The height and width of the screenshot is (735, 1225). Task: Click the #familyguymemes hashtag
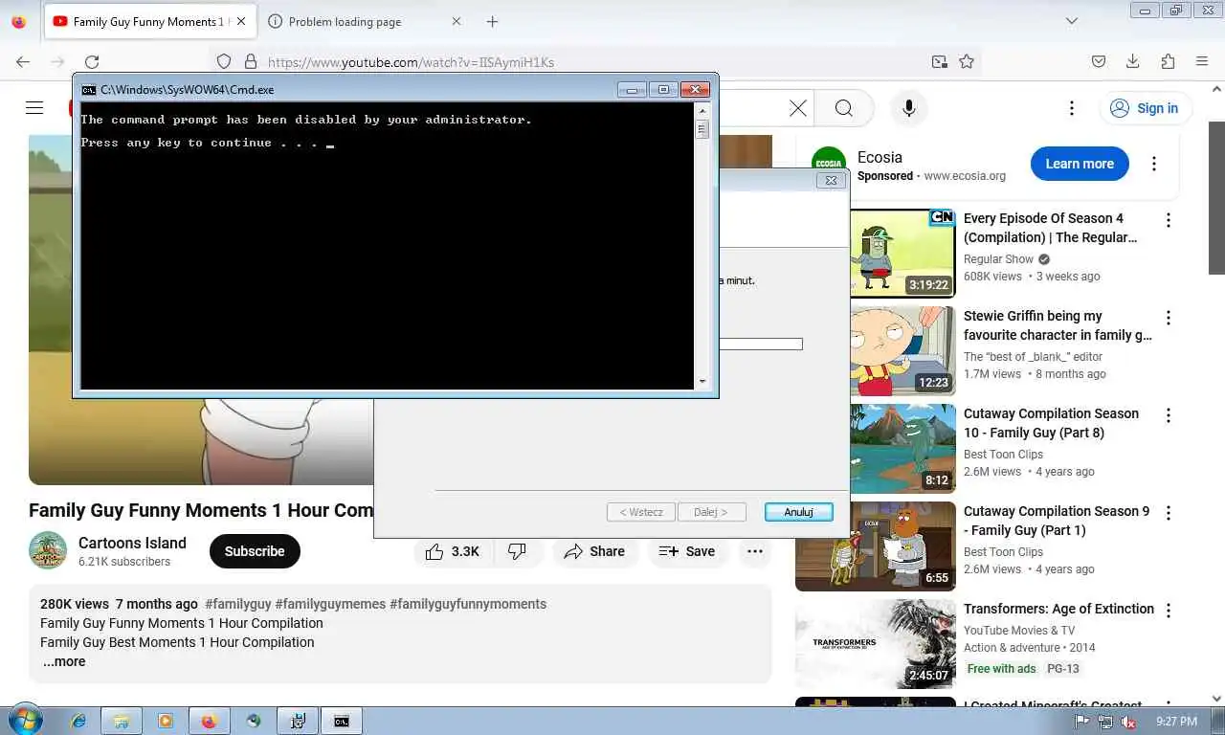coord(330,604)
